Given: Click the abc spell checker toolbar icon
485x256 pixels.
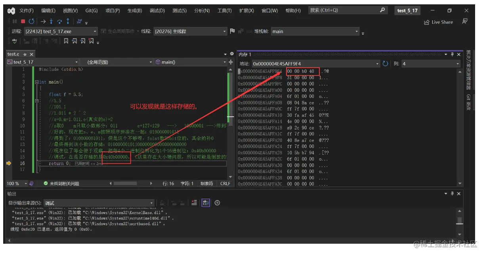Looking at the screenshot, I should 15,41.
